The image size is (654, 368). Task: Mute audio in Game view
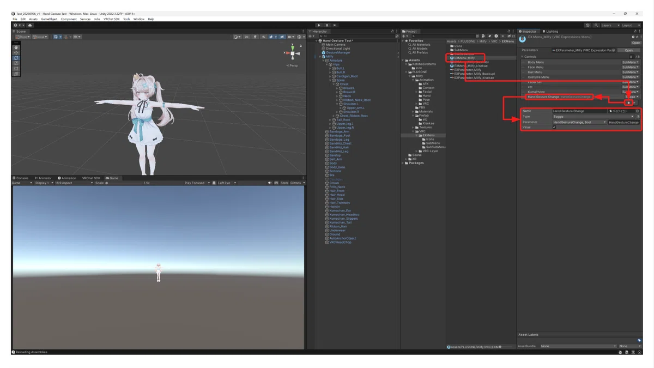[x=270, y=183]
